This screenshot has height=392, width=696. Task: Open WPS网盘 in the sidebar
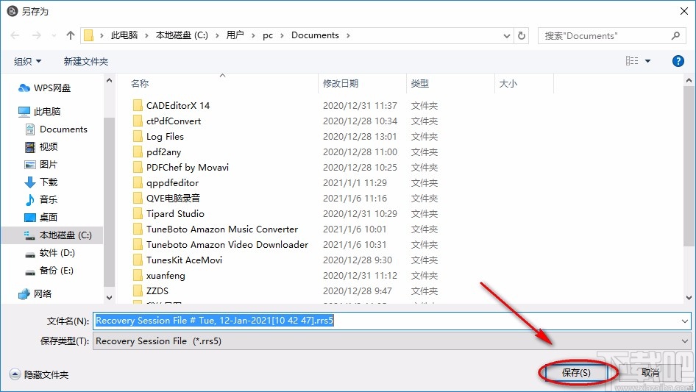[44, 88]
